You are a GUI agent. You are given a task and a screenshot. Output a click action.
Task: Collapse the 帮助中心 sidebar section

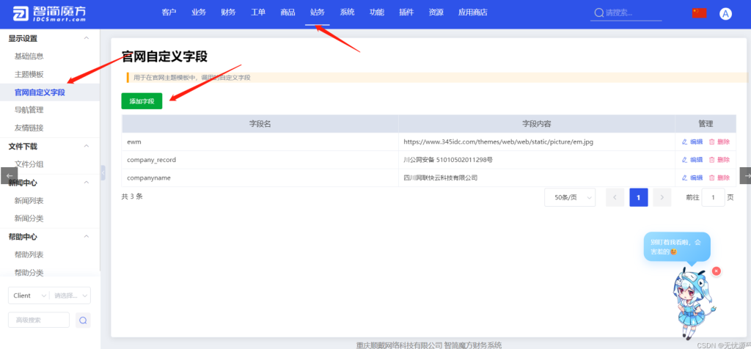pyautogui.click(x=87, y=237)
